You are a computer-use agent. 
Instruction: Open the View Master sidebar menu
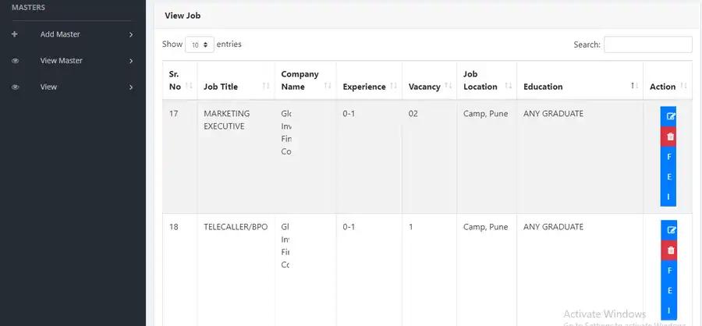[61, 61]
